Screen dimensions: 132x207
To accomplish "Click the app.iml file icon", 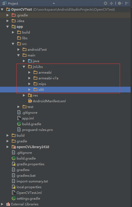I will click(x=19, y=118).
